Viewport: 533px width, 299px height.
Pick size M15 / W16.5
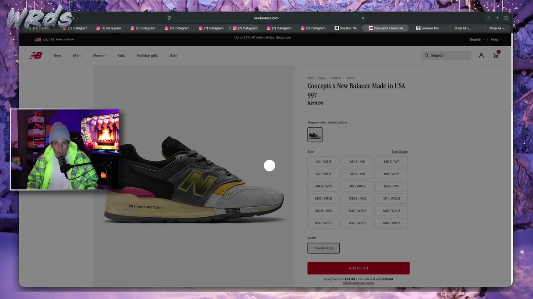point(357,223)
